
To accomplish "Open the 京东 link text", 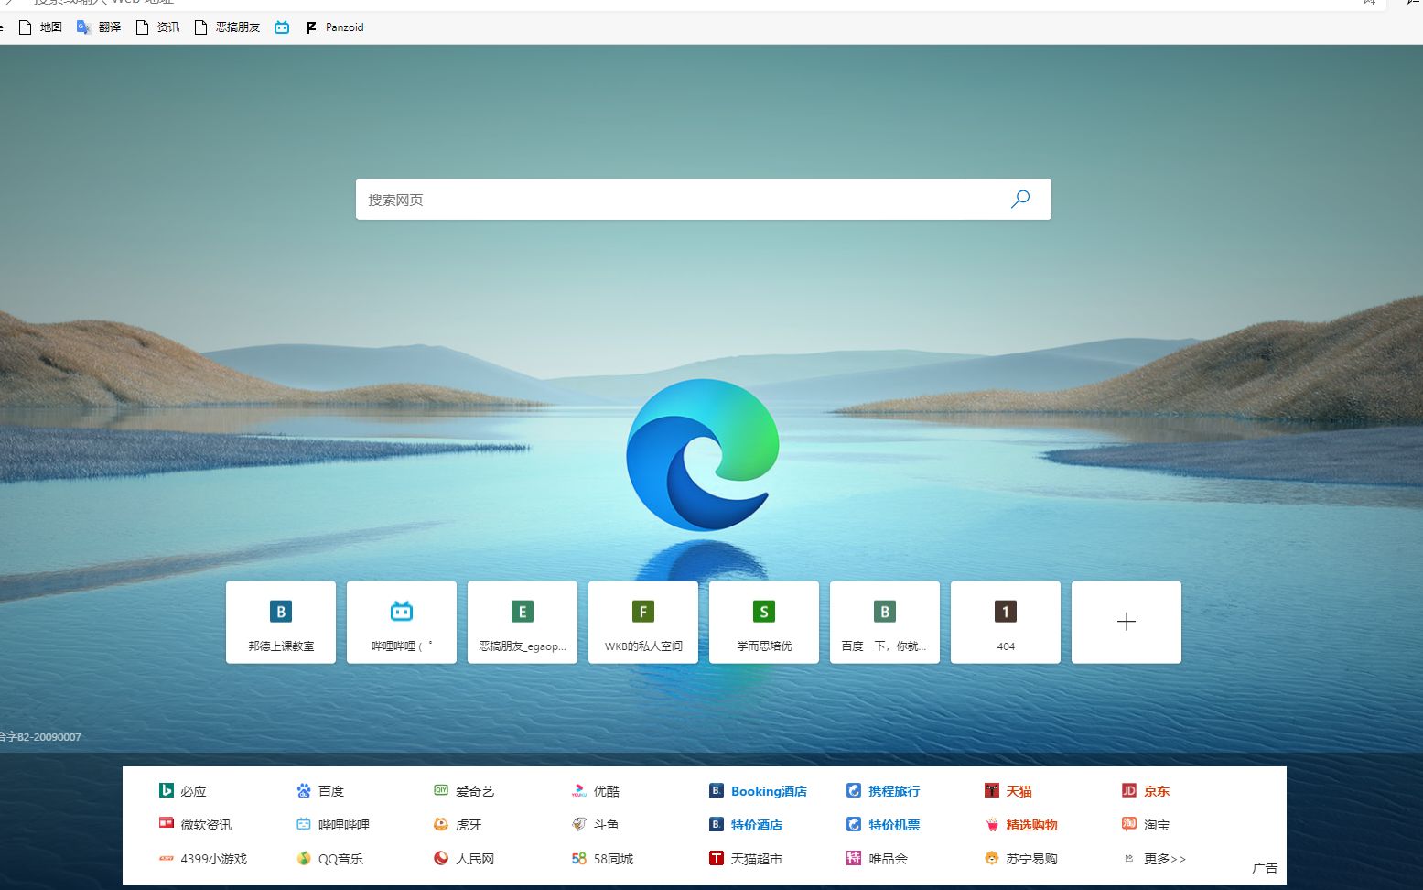I will (x=1157, y=791).
